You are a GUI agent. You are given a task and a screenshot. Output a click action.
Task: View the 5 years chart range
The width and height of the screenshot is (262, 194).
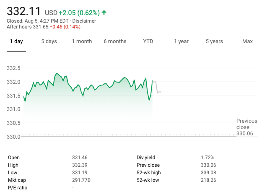(x=214, y=41)
